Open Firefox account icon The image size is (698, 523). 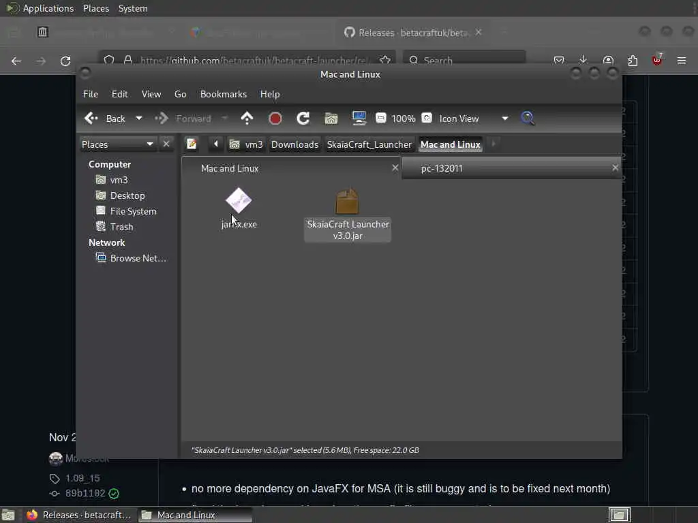607,60
